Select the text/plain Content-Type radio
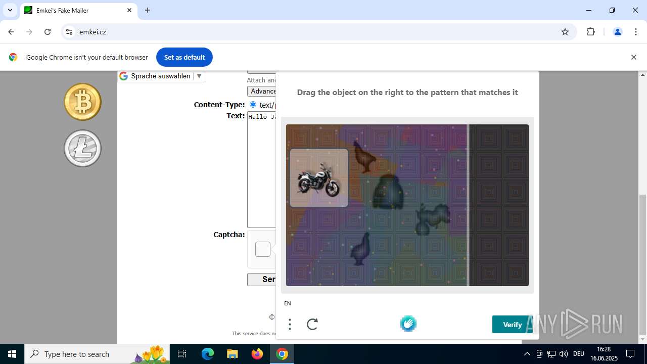The width and height of the screenshot is (647, 364). click(x=253, y=105)
